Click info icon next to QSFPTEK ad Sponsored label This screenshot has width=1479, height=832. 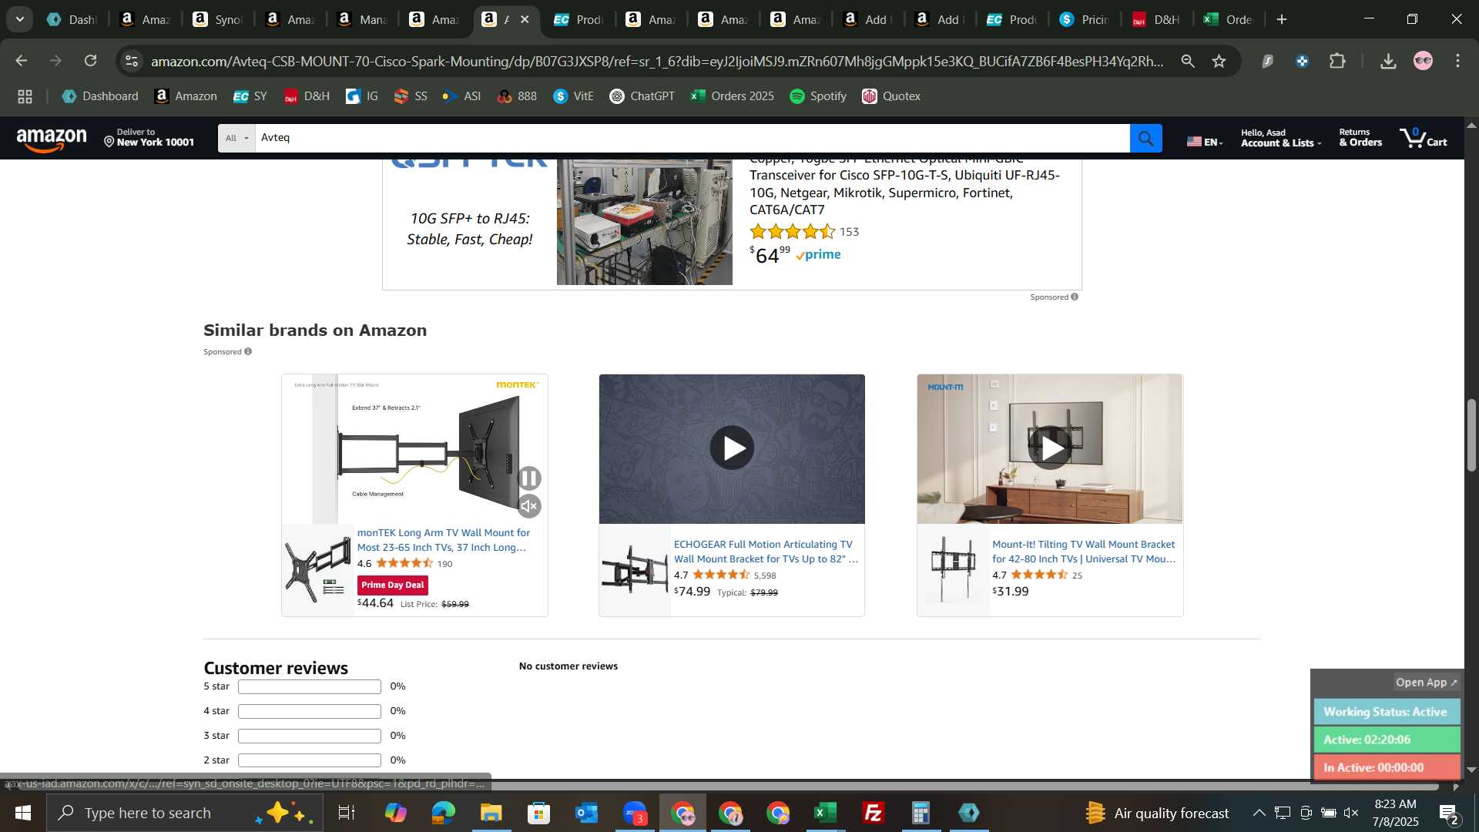click(x=1075, y=297)
